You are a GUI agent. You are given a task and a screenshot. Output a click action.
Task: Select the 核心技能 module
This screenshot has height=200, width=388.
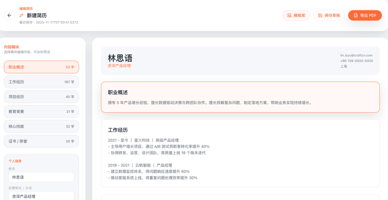(x=41, y=126)
